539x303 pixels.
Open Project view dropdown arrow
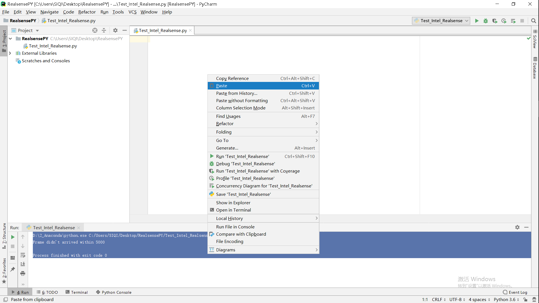37,31
